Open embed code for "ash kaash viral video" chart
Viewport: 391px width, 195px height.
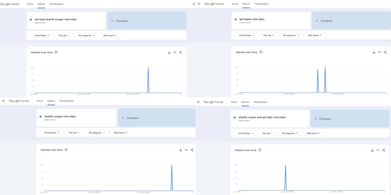tap(380, 52)
